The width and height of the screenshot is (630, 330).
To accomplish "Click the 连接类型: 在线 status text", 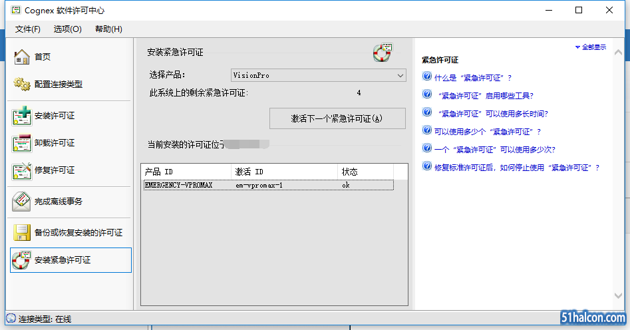I will [x=45, y=319].
